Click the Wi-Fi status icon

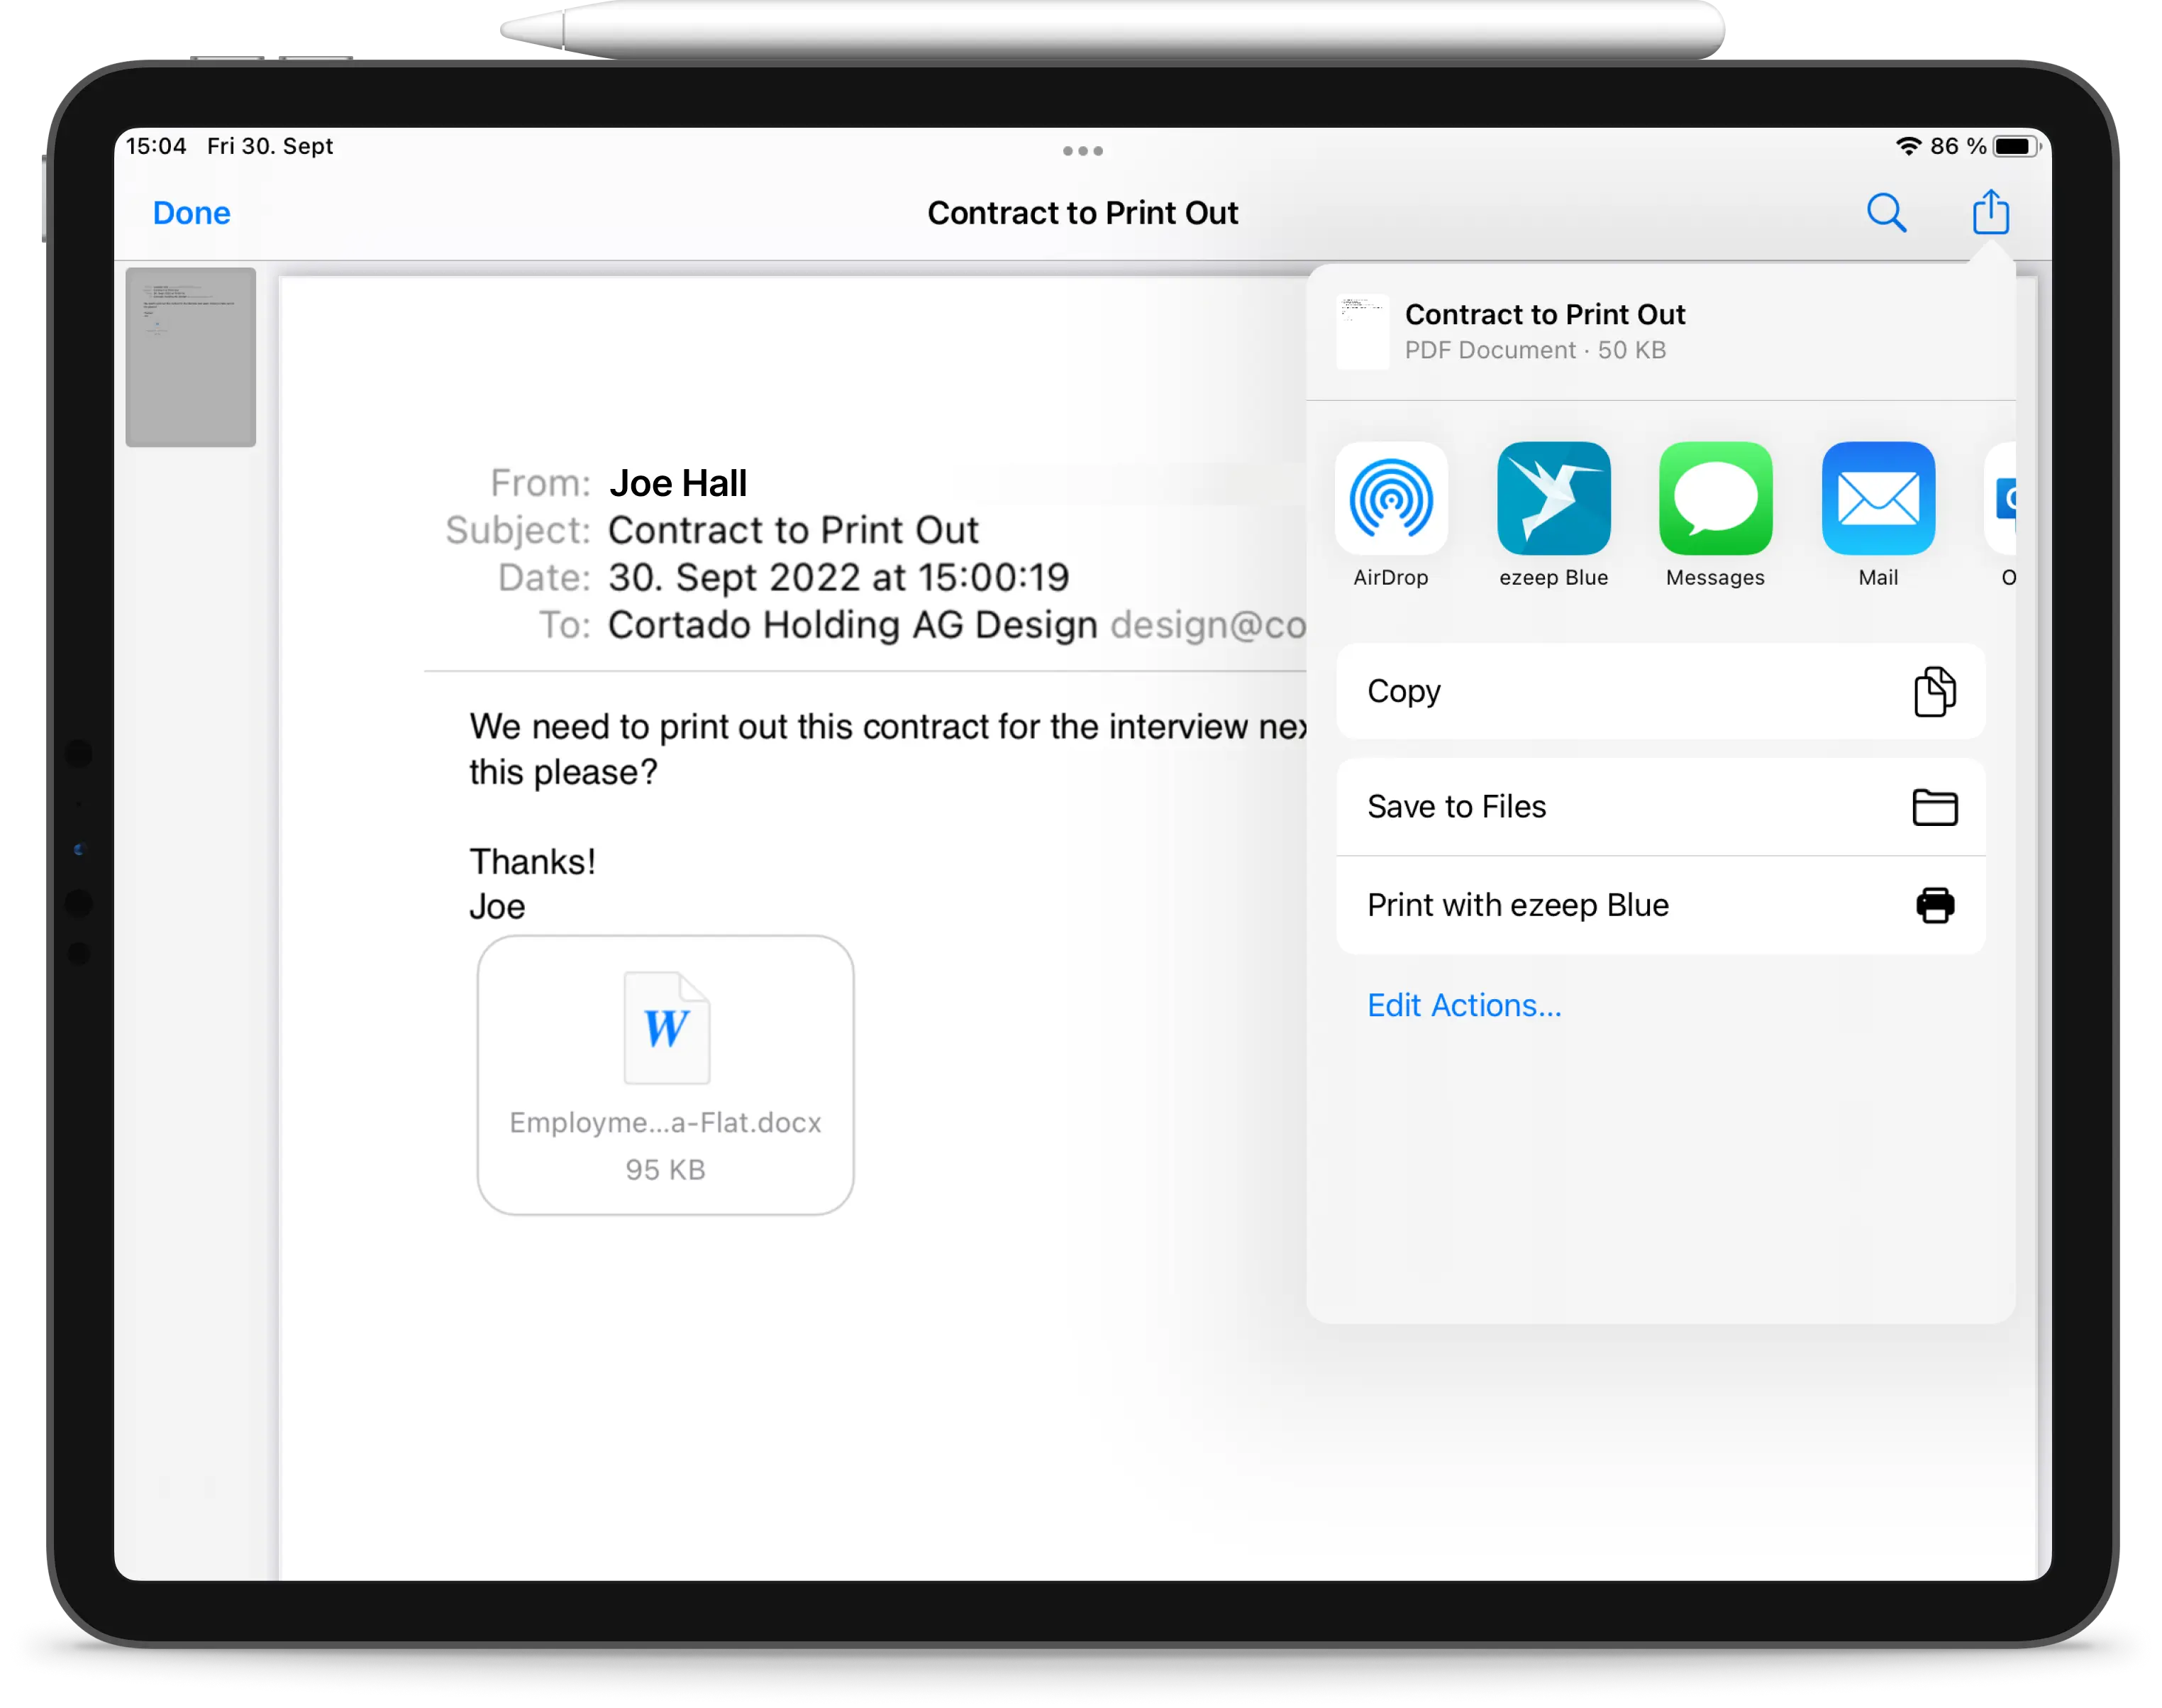[1908, 145]
